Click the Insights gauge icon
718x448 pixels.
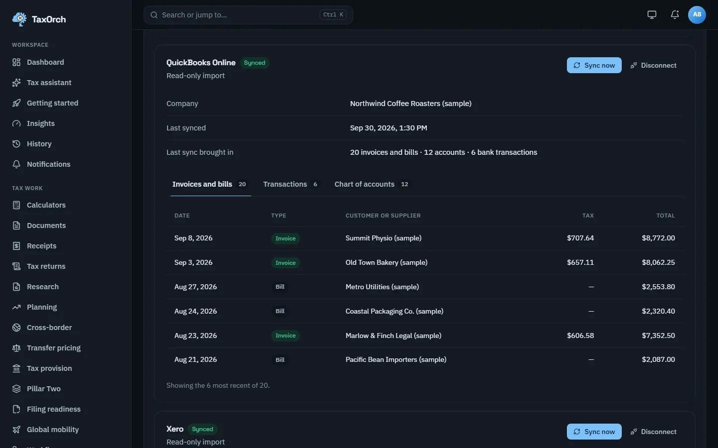click(x=16, y=123)
